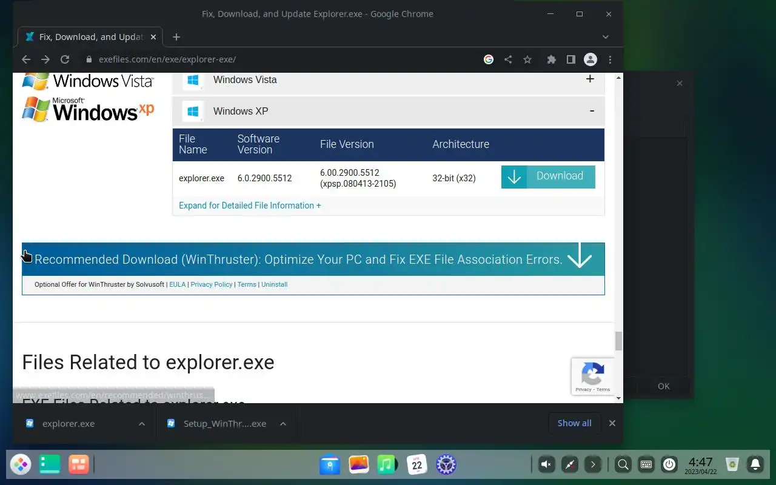Open the orange multitasking view icon

pos(79,465)
